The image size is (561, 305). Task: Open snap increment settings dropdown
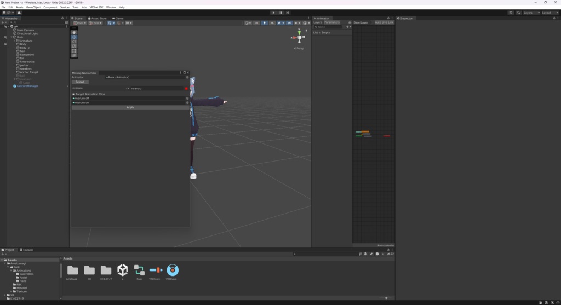(x=129, y=23)
